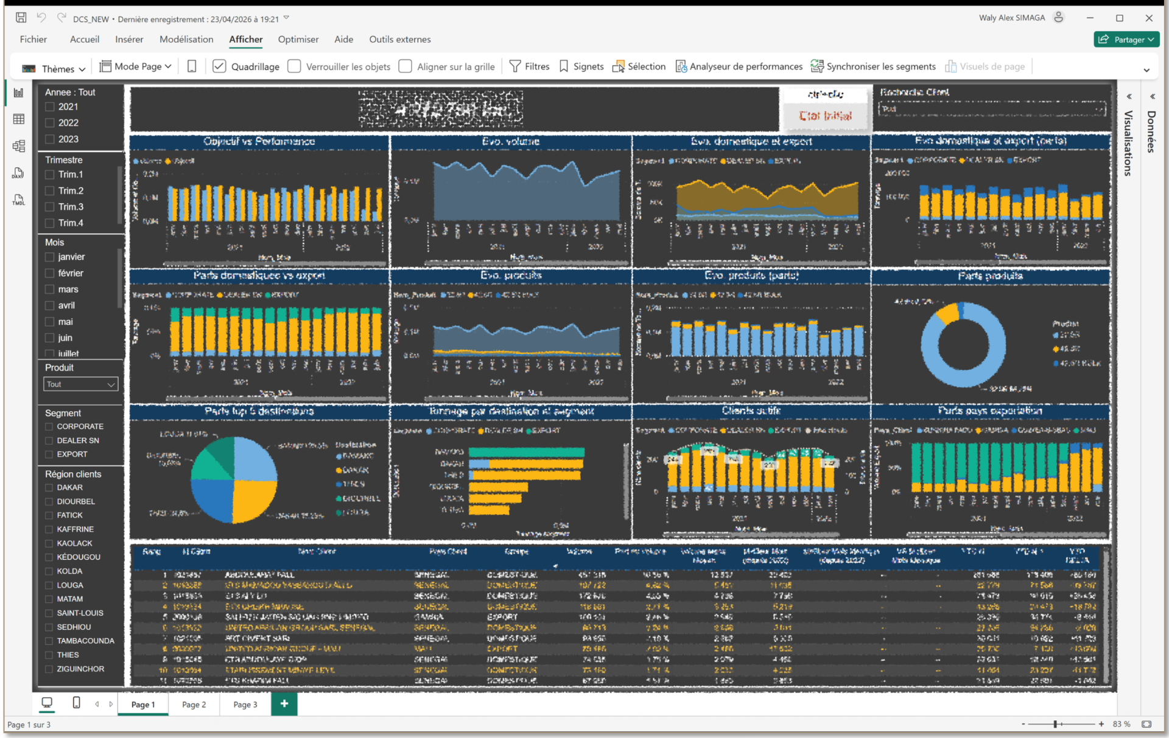The height and width of the screenshot is (738, 1169).
Task: Expand the Données pane chevron
Action: (x=1152, y=96)
